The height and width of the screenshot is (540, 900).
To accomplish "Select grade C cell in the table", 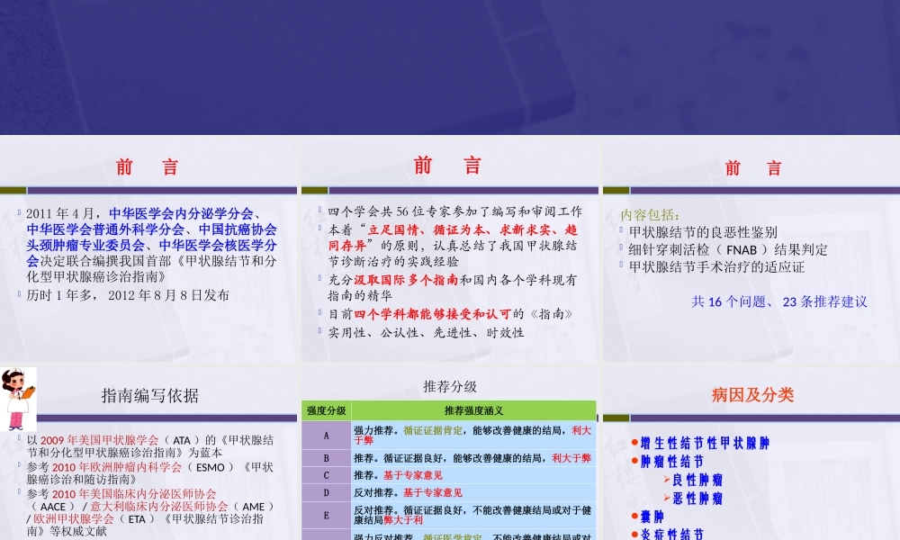I will point(326,475).
